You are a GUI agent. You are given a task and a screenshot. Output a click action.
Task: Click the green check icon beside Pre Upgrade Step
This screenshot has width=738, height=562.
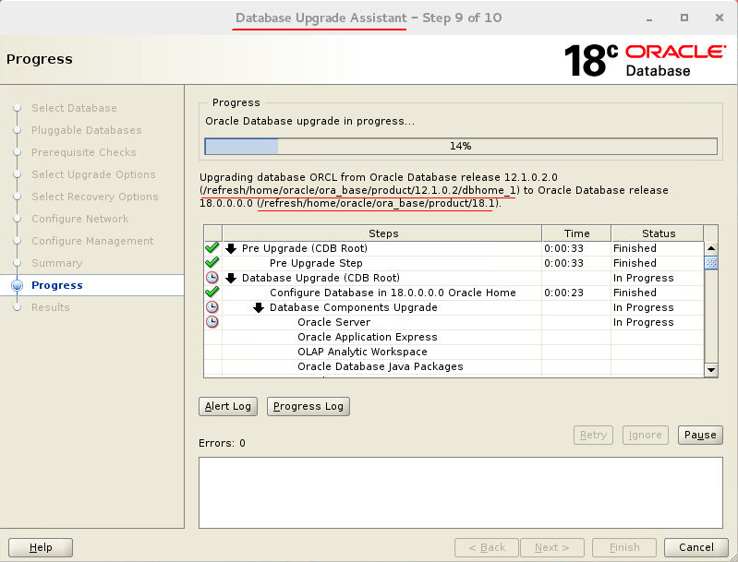212,262
